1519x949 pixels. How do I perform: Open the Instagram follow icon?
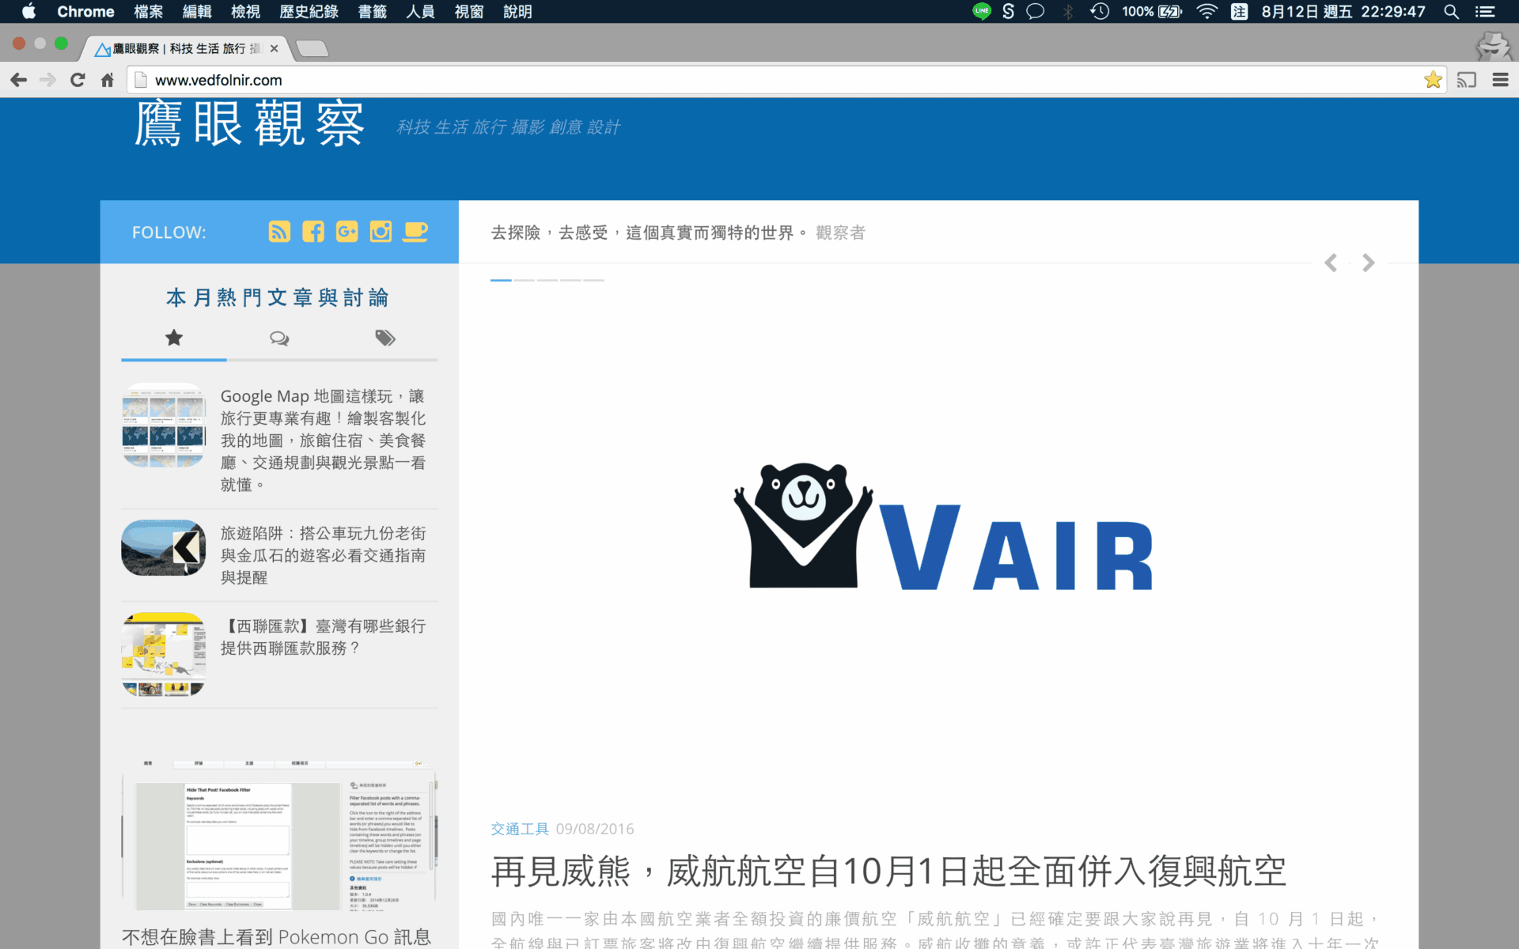(381, 232)
